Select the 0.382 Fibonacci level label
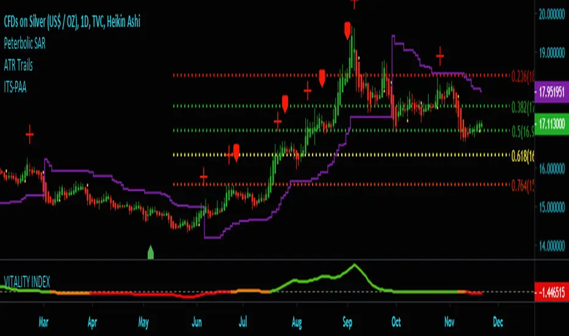This screenshot has width=569, height=336. pos(523,107)
